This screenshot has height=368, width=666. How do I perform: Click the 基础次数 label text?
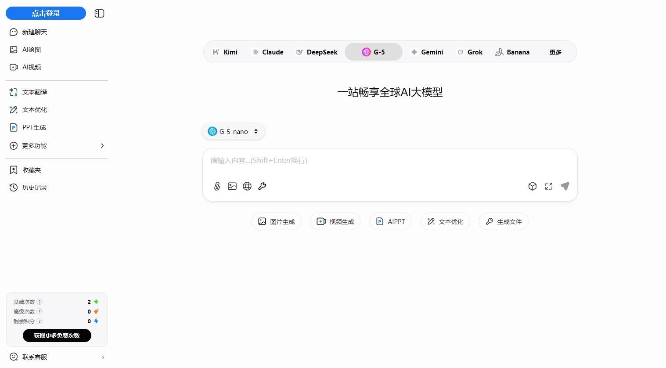click(24, 302)
